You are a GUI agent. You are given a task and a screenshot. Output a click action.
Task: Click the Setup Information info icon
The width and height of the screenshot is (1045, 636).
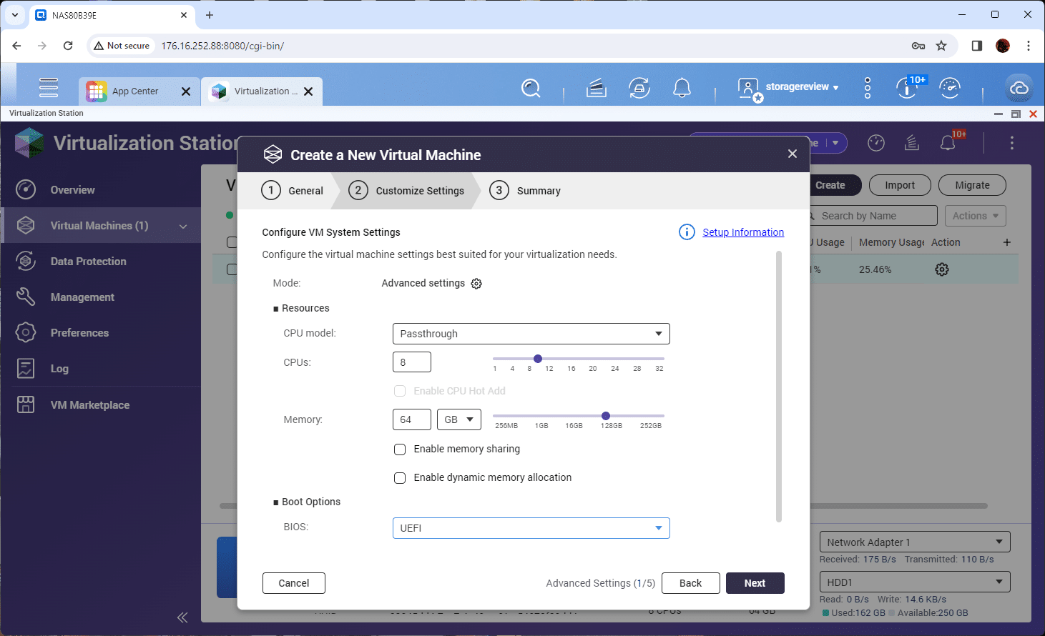pyautogui.click(x=687, y=232)
